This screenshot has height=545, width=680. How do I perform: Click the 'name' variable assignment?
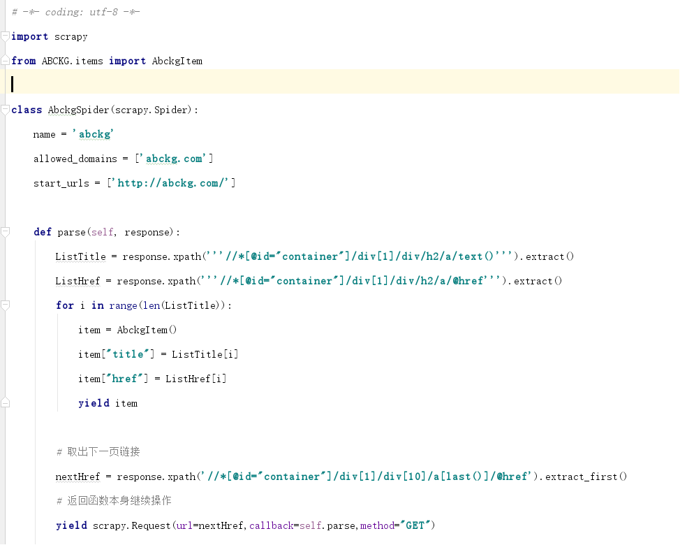point(44,135)
